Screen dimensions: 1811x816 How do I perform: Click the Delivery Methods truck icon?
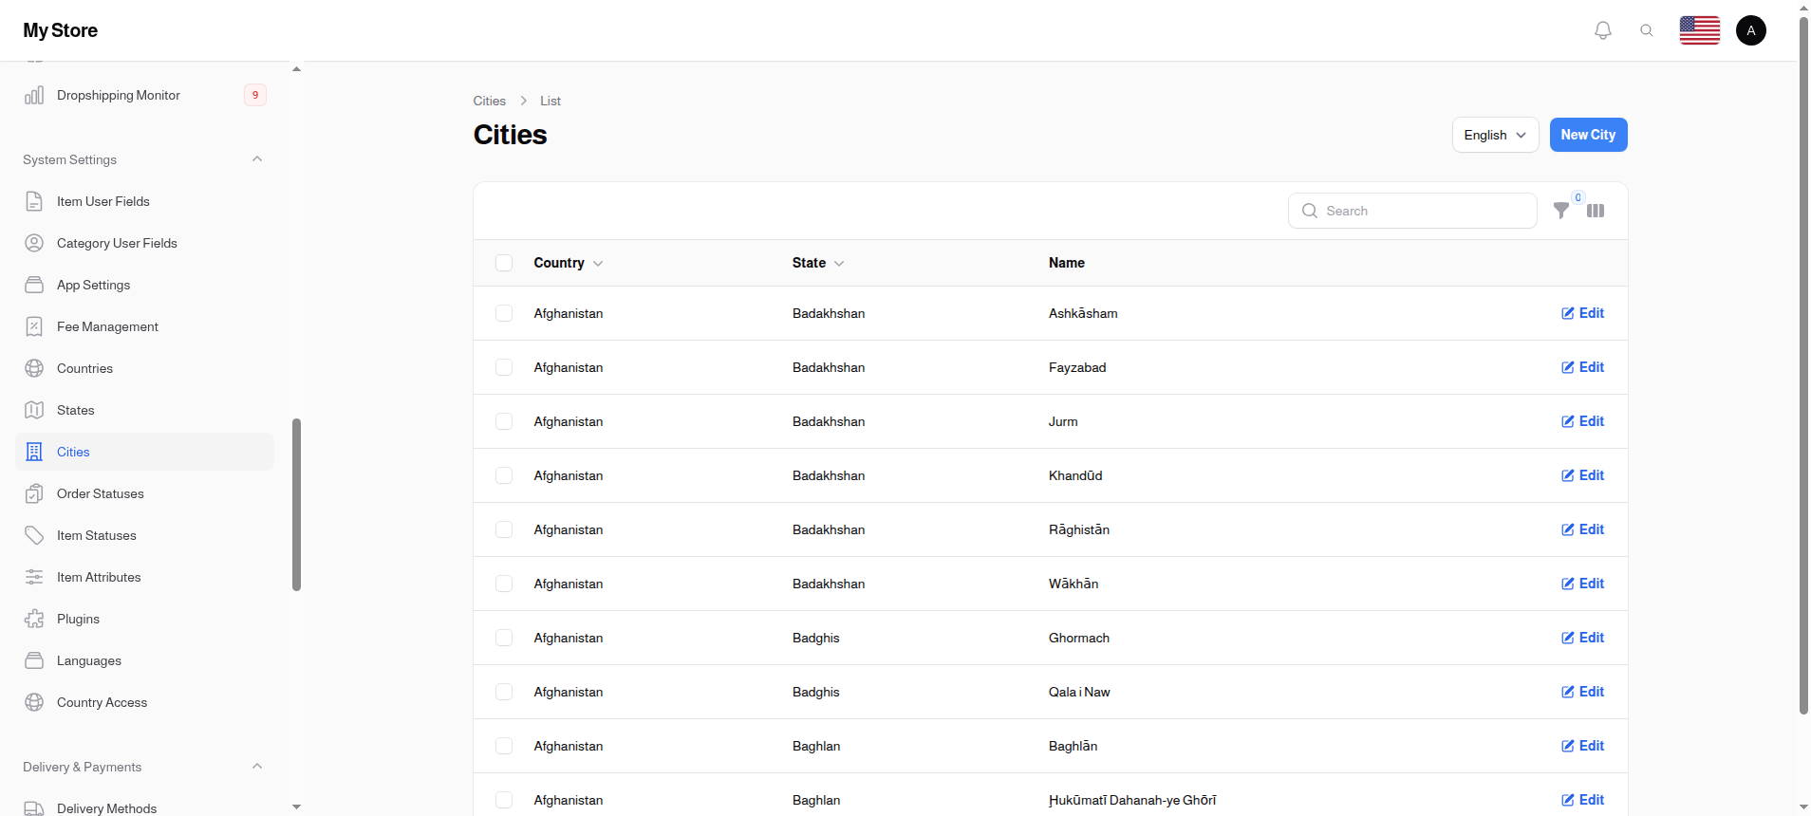(34, 808)
